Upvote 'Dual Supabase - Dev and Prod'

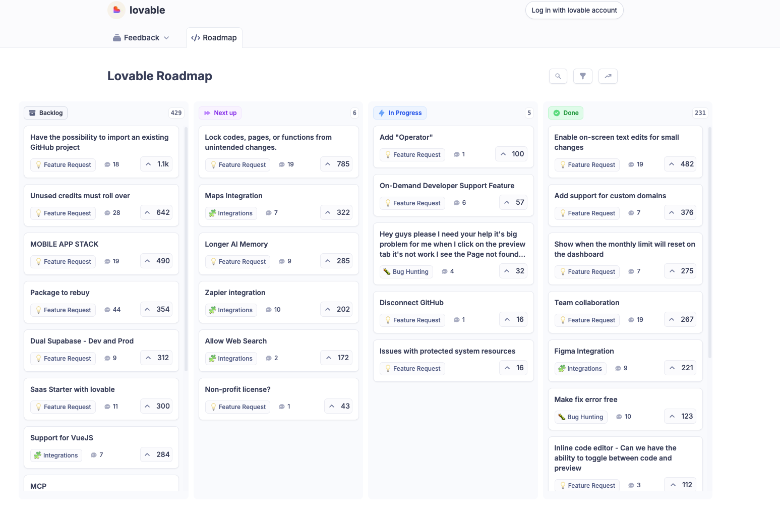pyautogui.click(x=156, y=358)
